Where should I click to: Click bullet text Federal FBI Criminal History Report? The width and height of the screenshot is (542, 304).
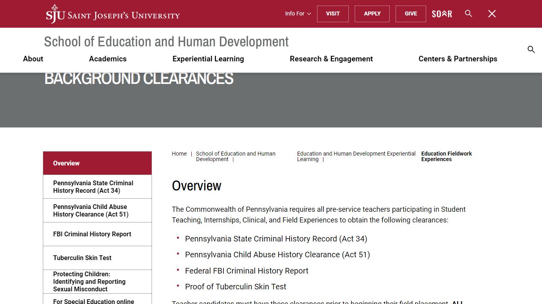click(247, 271)
